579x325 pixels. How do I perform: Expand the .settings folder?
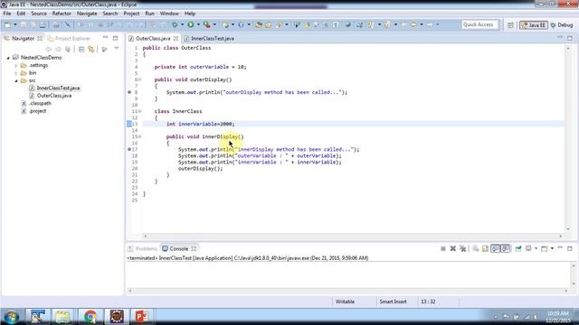coord(16,66)
